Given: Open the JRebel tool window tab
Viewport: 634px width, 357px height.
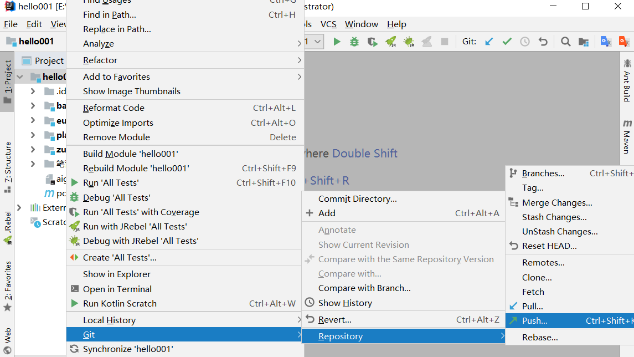Looking at the screenshot, I should click(x=7, y=228).
